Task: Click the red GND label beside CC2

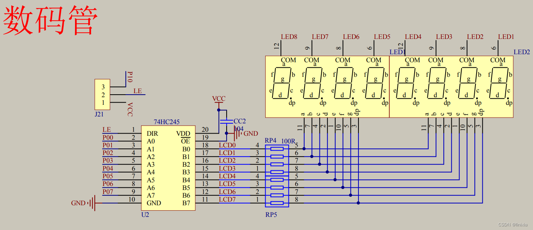Action: [251, 134]
